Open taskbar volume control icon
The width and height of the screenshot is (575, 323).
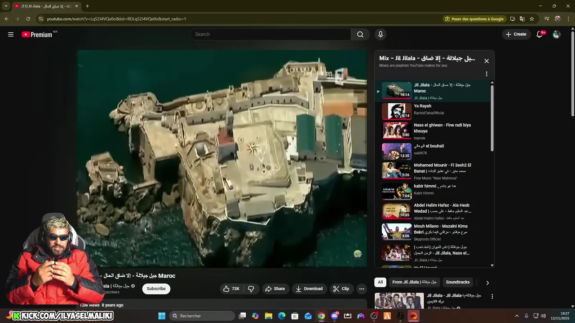543,316
